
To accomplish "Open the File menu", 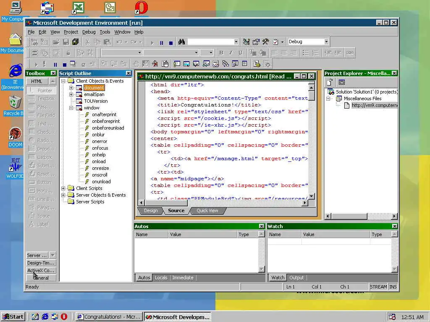I will [31, 32].
